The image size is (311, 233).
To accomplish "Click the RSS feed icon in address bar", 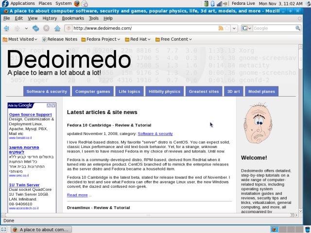I will (221, 28).
